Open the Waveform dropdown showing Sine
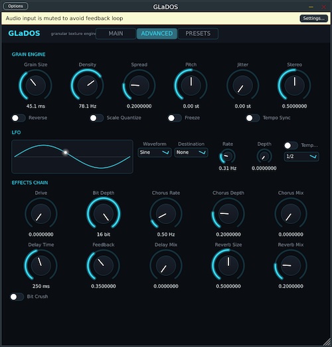Image resolution: width=332 pixels, height=347 pixels. tap(155, 152)
